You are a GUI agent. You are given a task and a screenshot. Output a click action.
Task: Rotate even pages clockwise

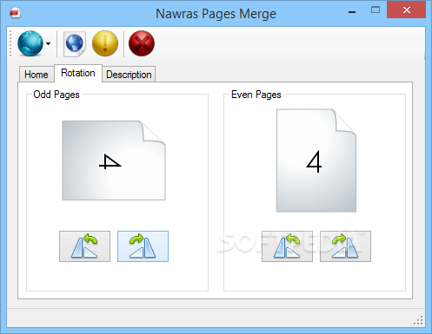click(x=345, y=246)
